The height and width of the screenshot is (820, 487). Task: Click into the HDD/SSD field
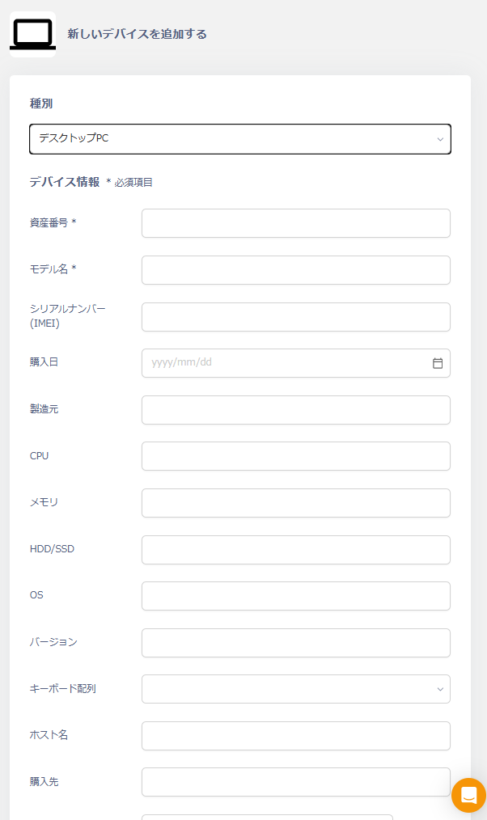pyautogui.click(x=295, y=550)
